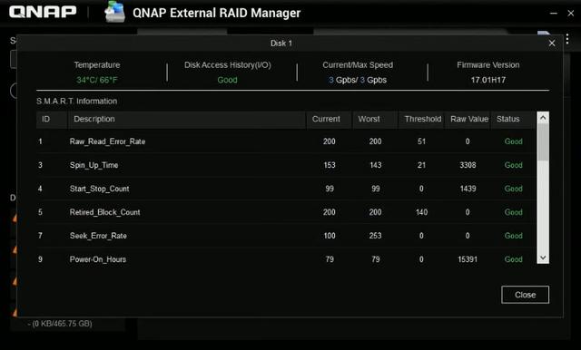Click the S.M.A.R.T. table scrollbar thumb
This screenshot has height=350, width=581.
tap(543, 142)
